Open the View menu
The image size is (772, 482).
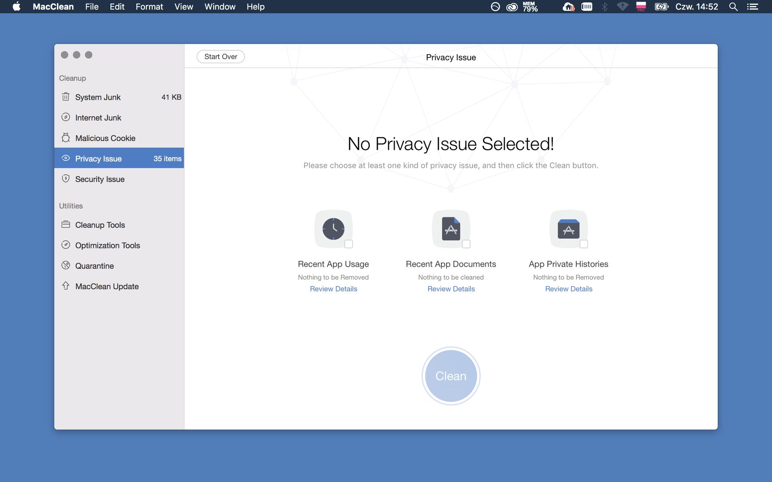coord(184,7)
